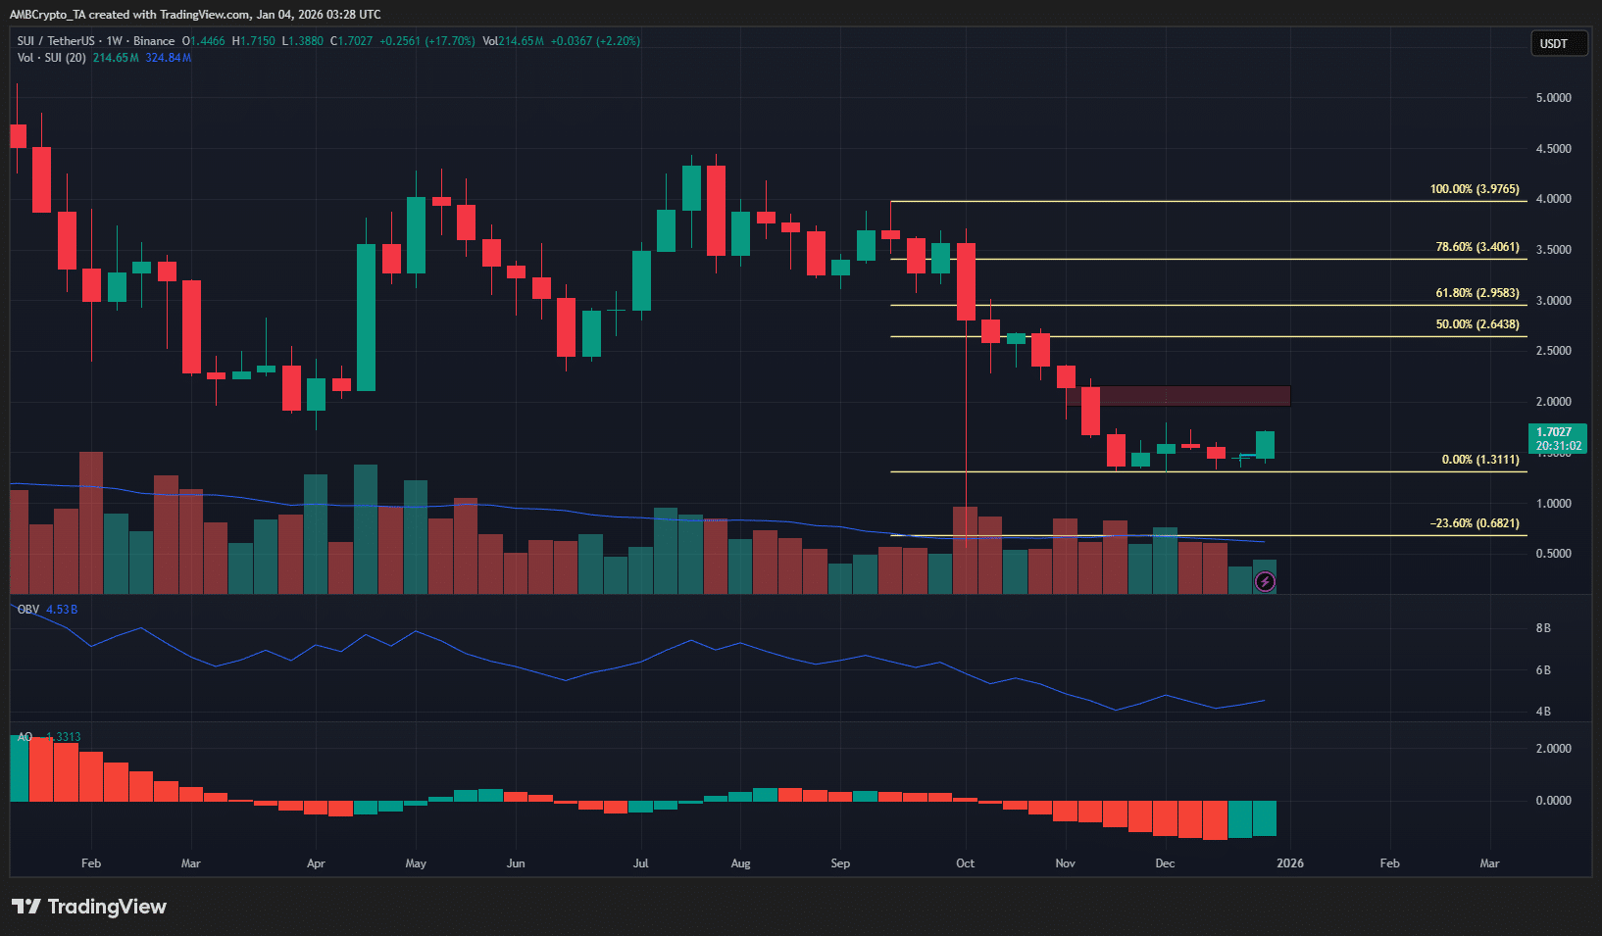
Task: Click the blue 324.84M volume average value
Action: tap(167, 58)
